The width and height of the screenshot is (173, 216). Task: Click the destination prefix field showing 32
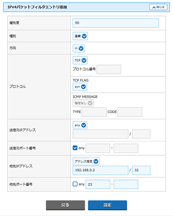pyautogui.click(x=141, y=170)
